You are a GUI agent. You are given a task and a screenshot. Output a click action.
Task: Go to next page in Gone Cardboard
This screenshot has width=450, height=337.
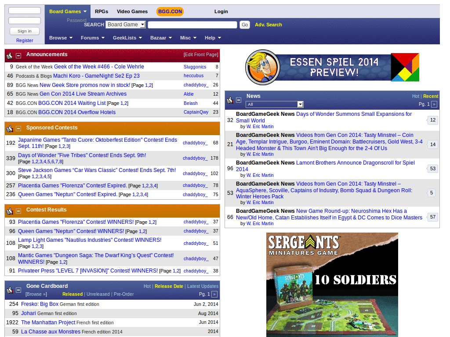(214, 294)
